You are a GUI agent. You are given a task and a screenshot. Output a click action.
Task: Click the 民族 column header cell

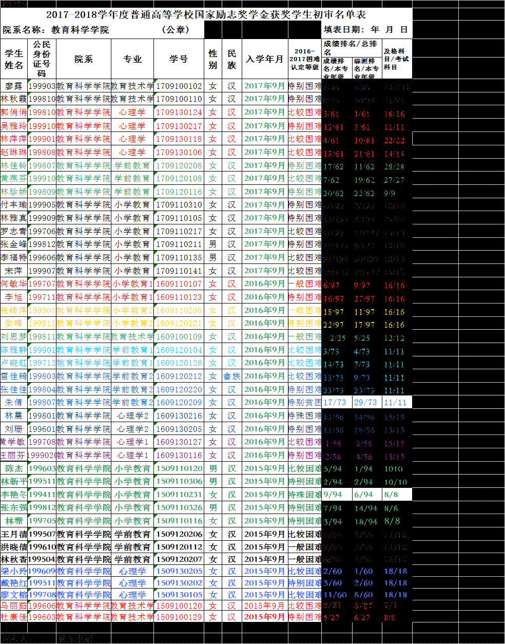click(232, 59)
